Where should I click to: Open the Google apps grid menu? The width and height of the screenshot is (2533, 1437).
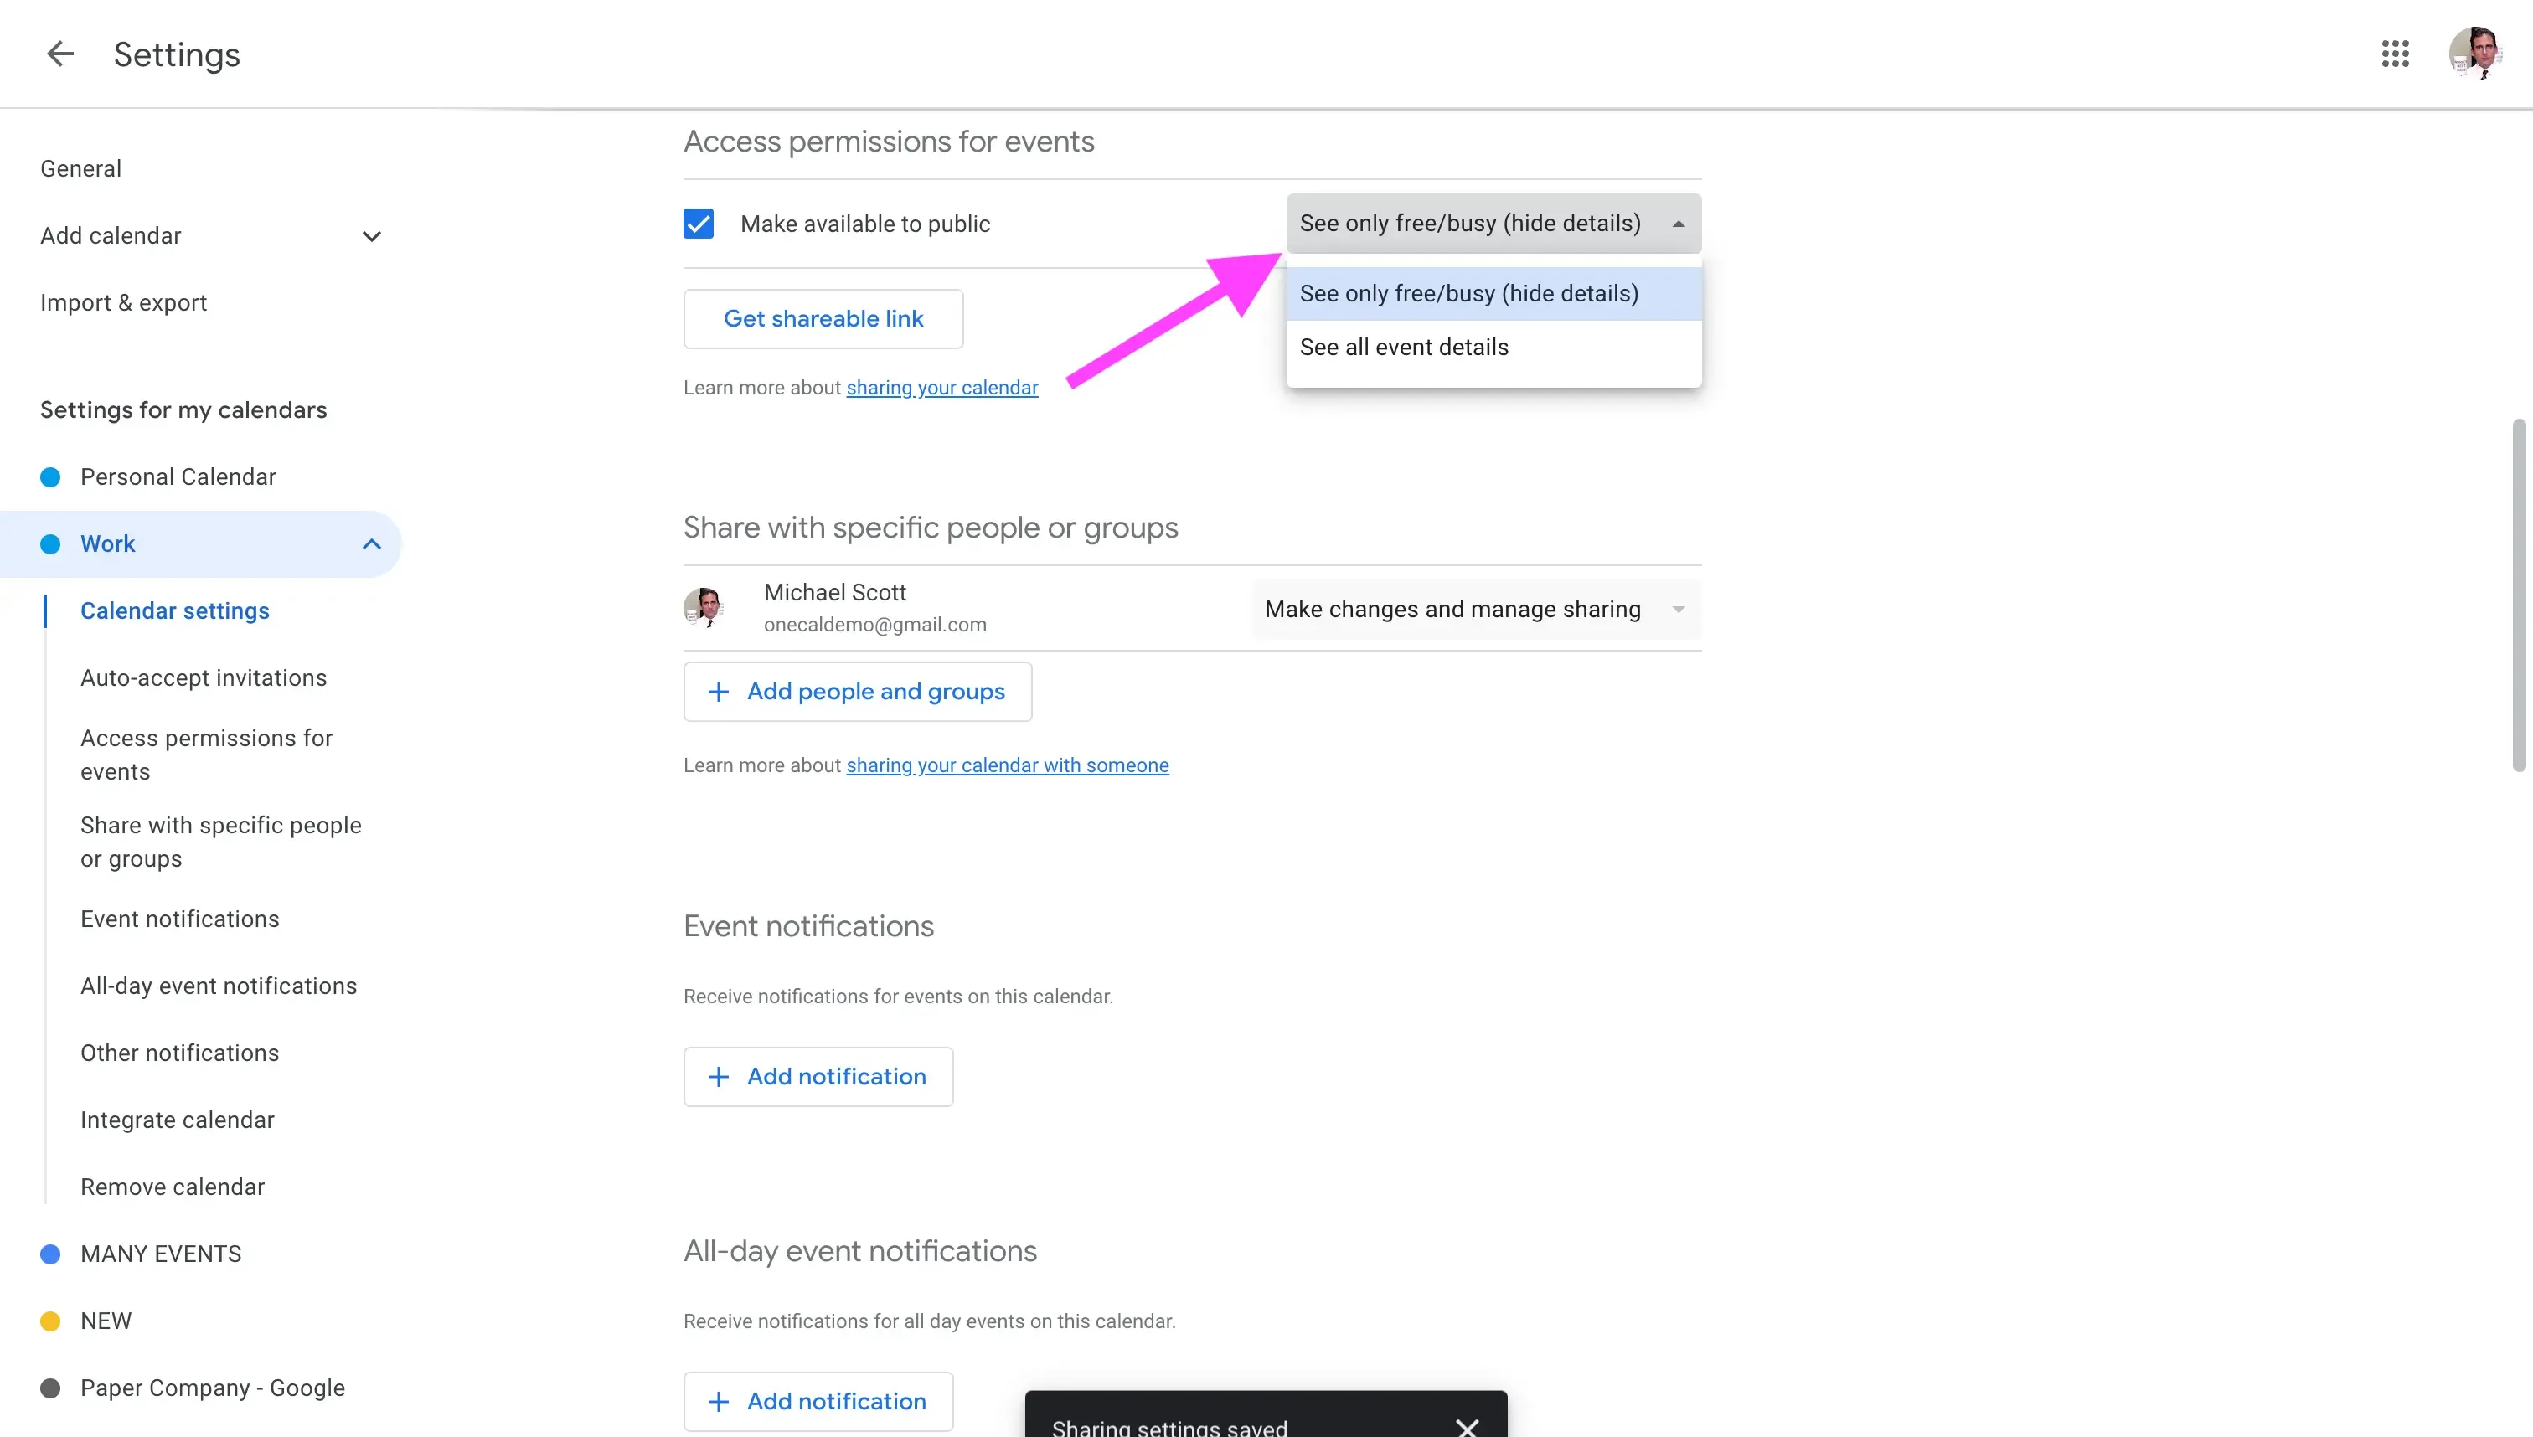[x=2395, y=54]
